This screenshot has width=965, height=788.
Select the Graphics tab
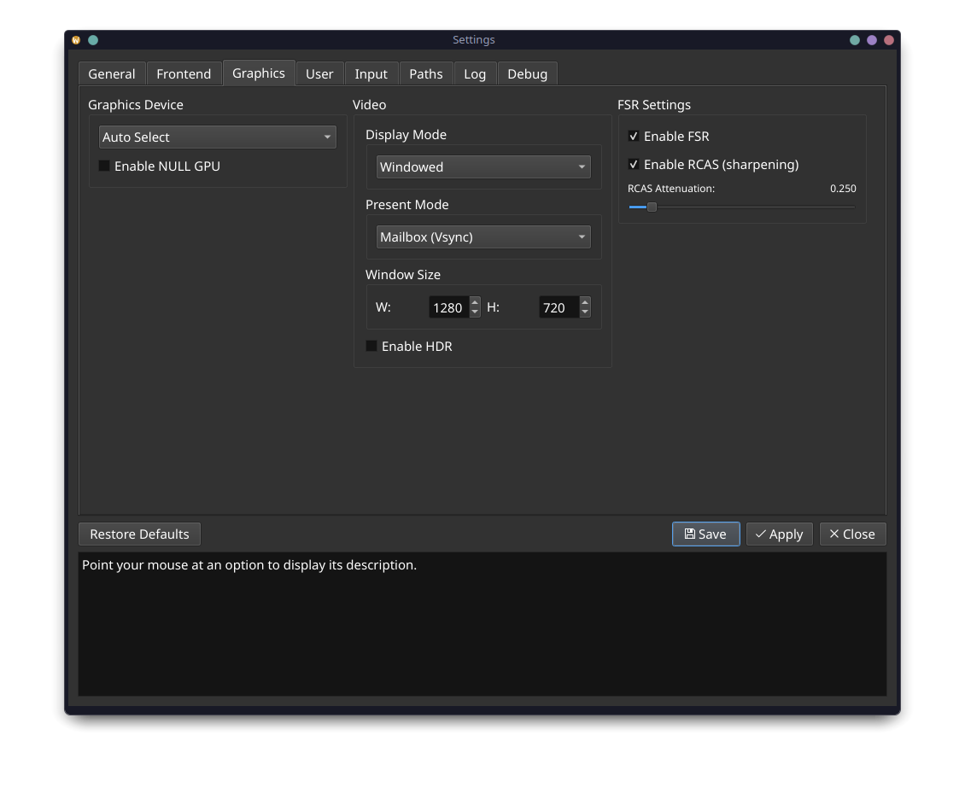259,73
